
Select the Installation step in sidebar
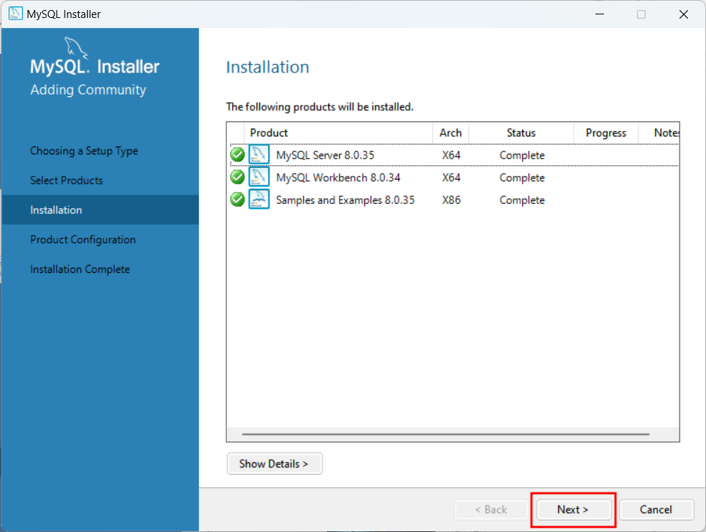click(x=100, y=210)
